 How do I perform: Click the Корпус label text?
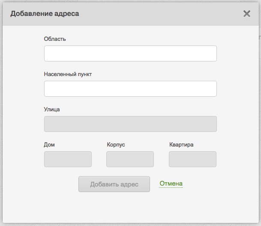[x=116, y=144]
